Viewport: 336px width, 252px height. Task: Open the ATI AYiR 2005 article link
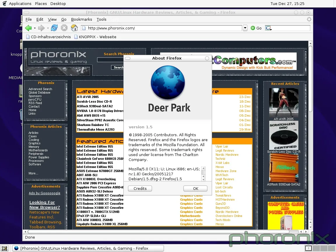(x=88, y=97)
